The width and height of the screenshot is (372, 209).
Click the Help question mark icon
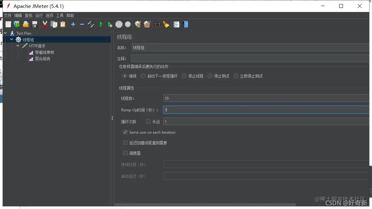pos(186,24)
